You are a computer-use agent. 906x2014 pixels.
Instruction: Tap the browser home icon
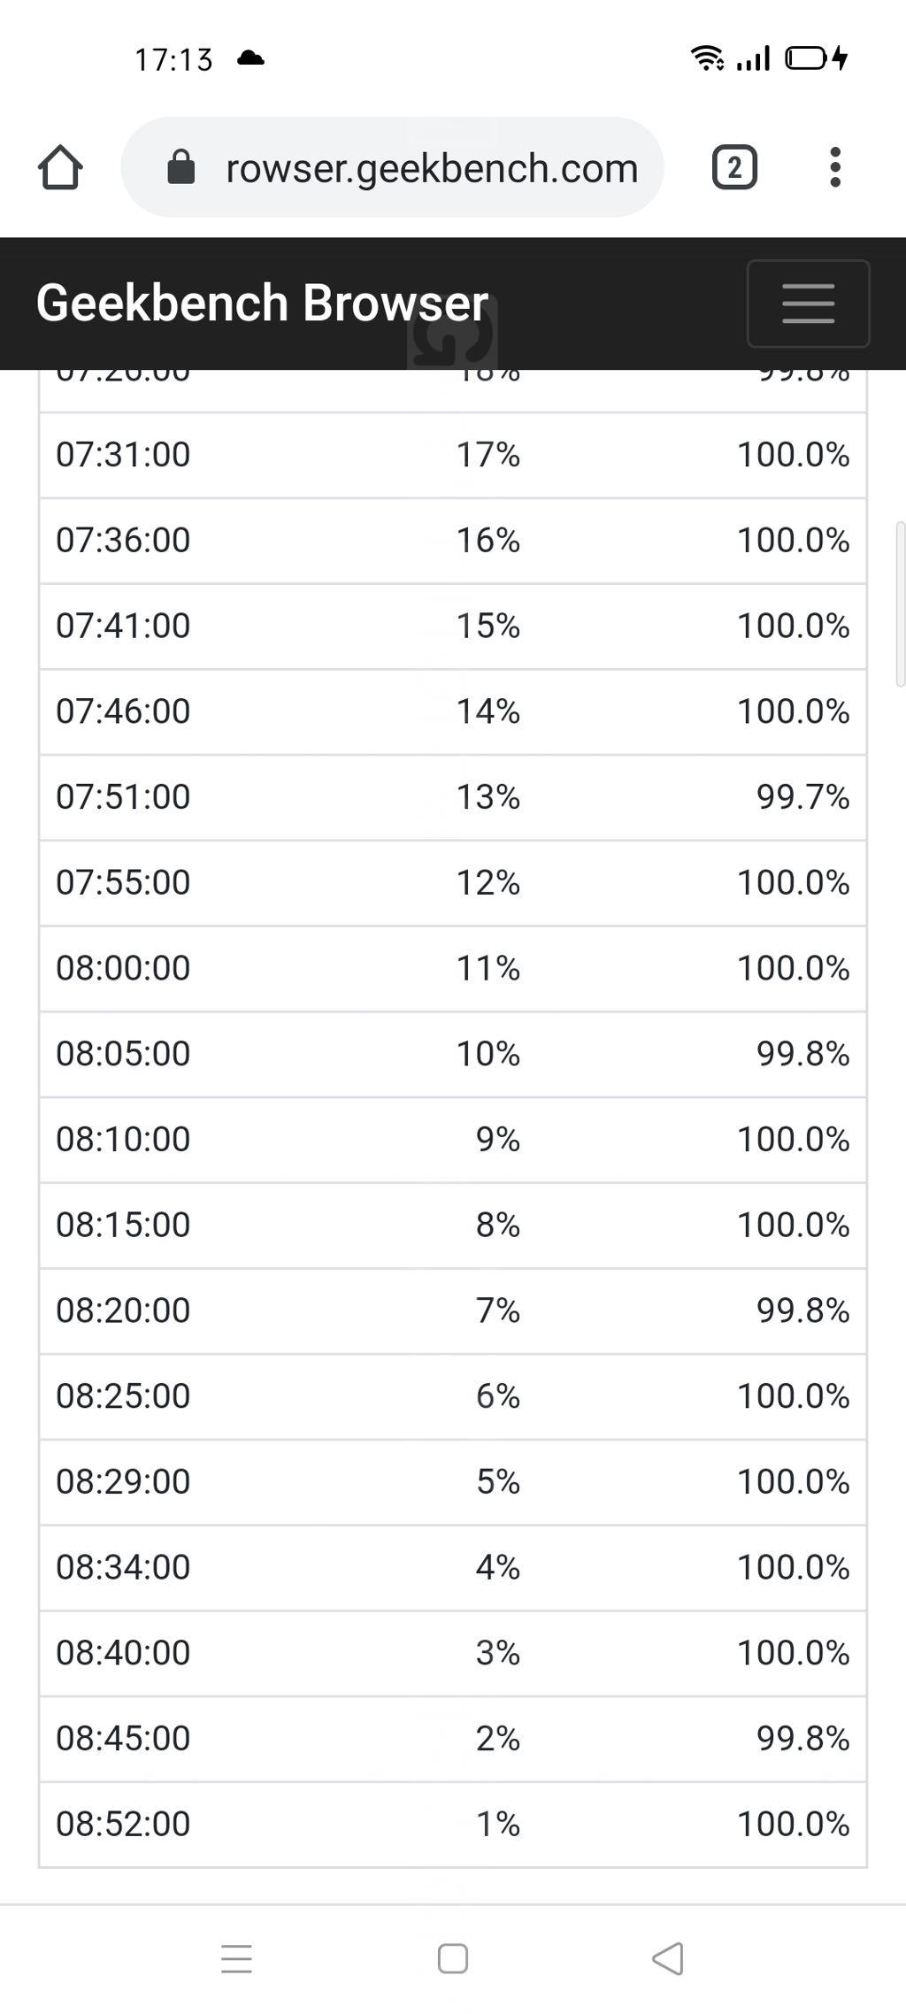pyautogui.click(x=60, y=167)
